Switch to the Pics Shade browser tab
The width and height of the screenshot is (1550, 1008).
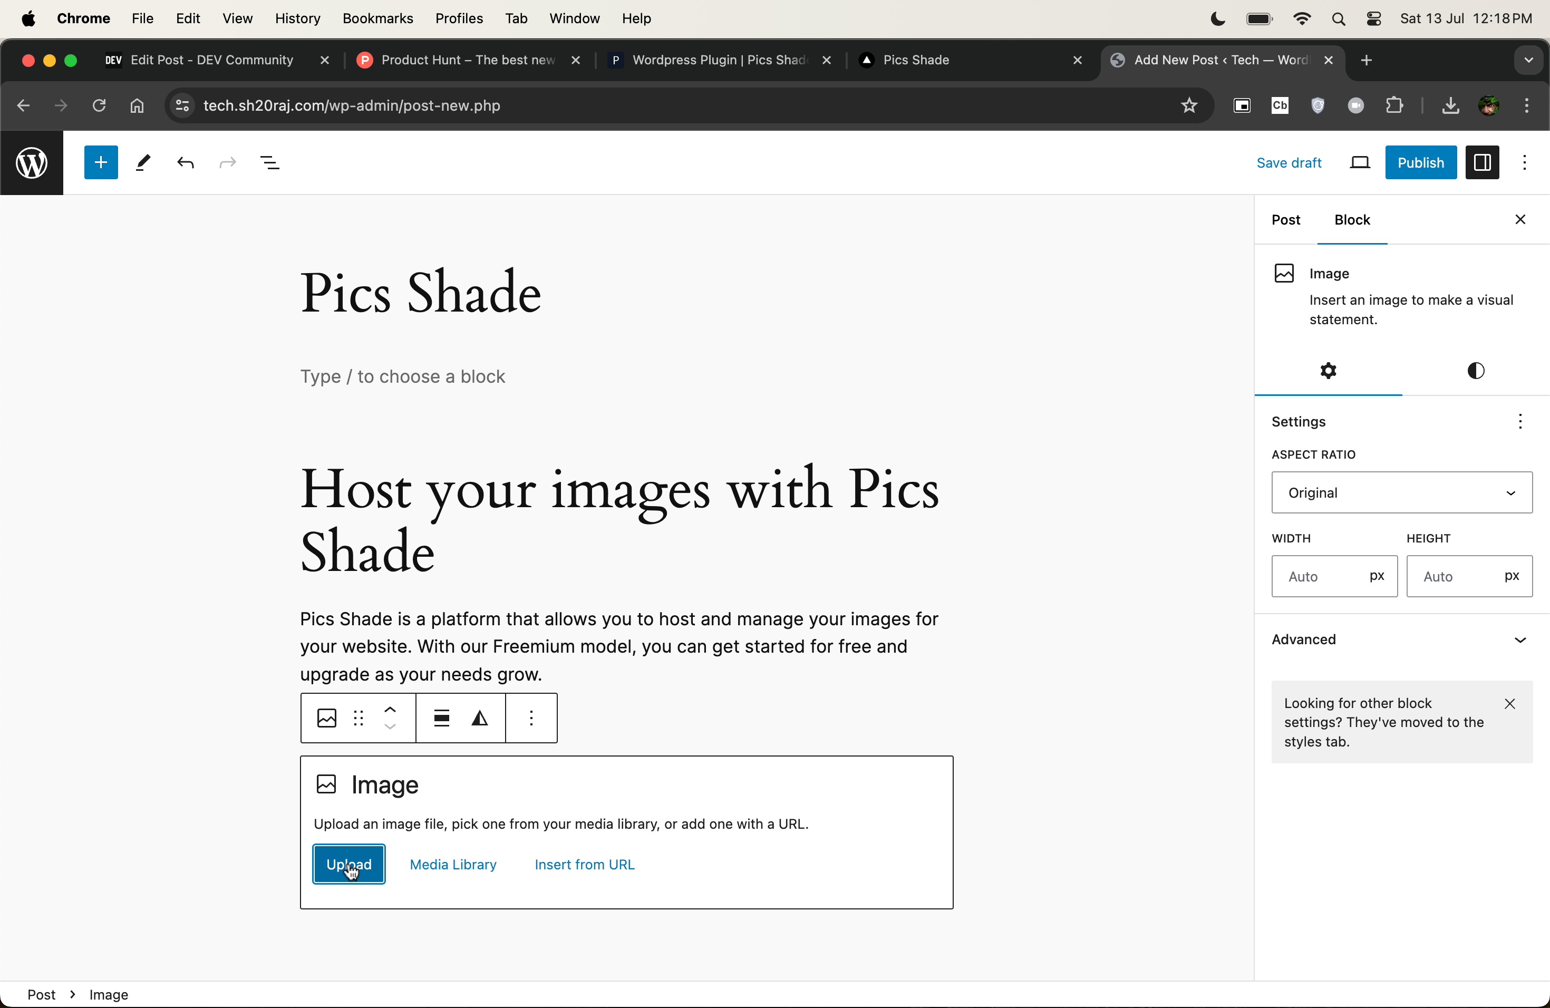(x=916, y=60)
